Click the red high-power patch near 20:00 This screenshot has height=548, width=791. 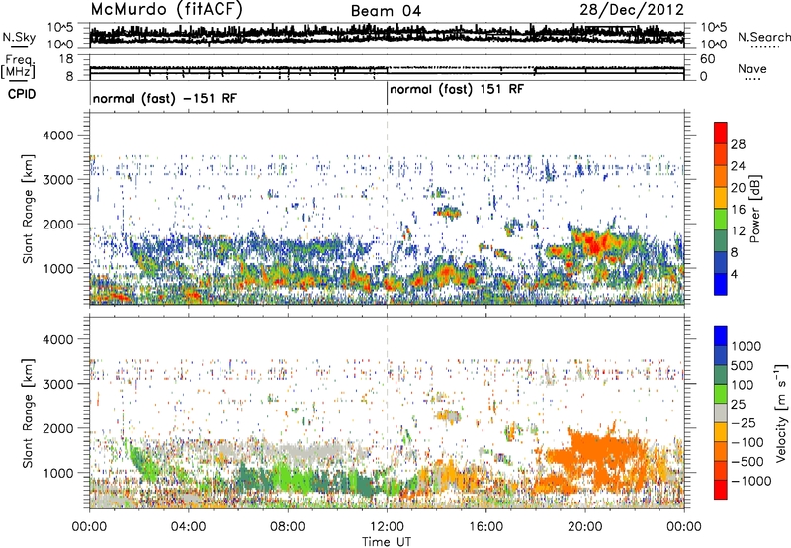[x=594, y=243]
